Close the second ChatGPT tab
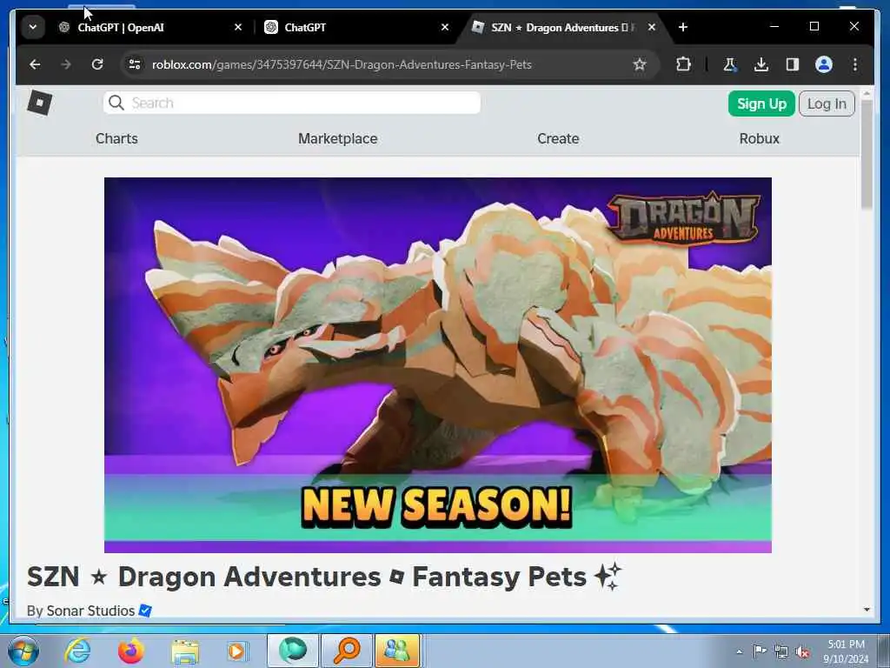Screen dimensions: 890x668 click(445, 27)
